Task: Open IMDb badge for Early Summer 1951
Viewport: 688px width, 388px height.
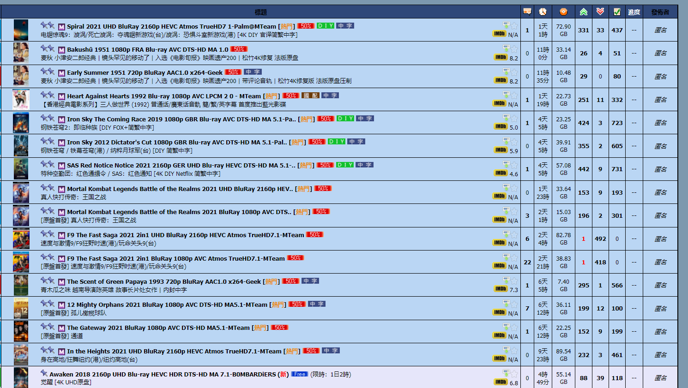Action: click(501, 80)
